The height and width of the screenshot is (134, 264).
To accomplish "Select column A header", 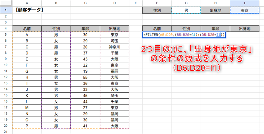I will click(27, 3).
